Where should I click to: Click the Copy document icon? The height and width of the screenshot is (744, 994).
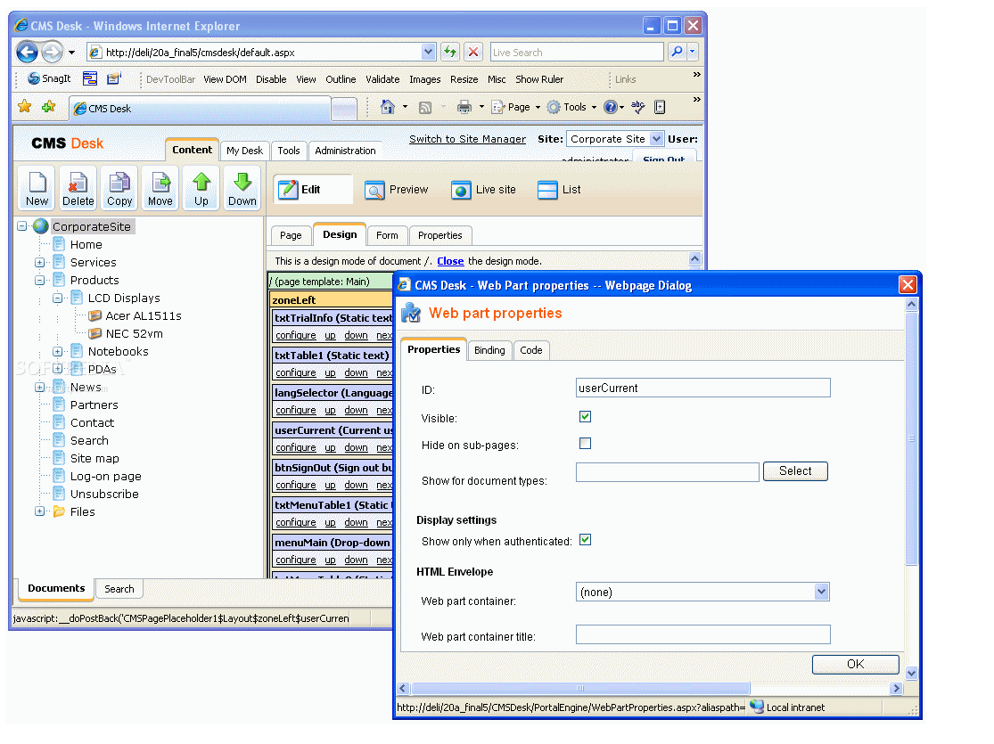(119, 188)
